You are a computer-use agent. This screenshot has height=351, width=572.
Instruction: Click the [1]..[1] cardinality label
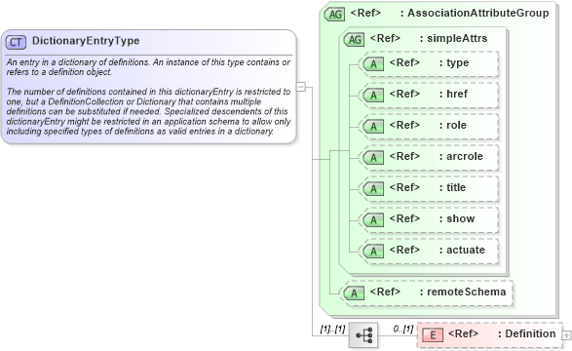(332, 330)
